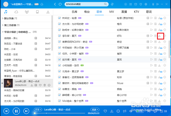Viewport: 171px width, 116px height.
Task: Play 赵方婧 - 直觉 song
Action: (x=152, y=59)
